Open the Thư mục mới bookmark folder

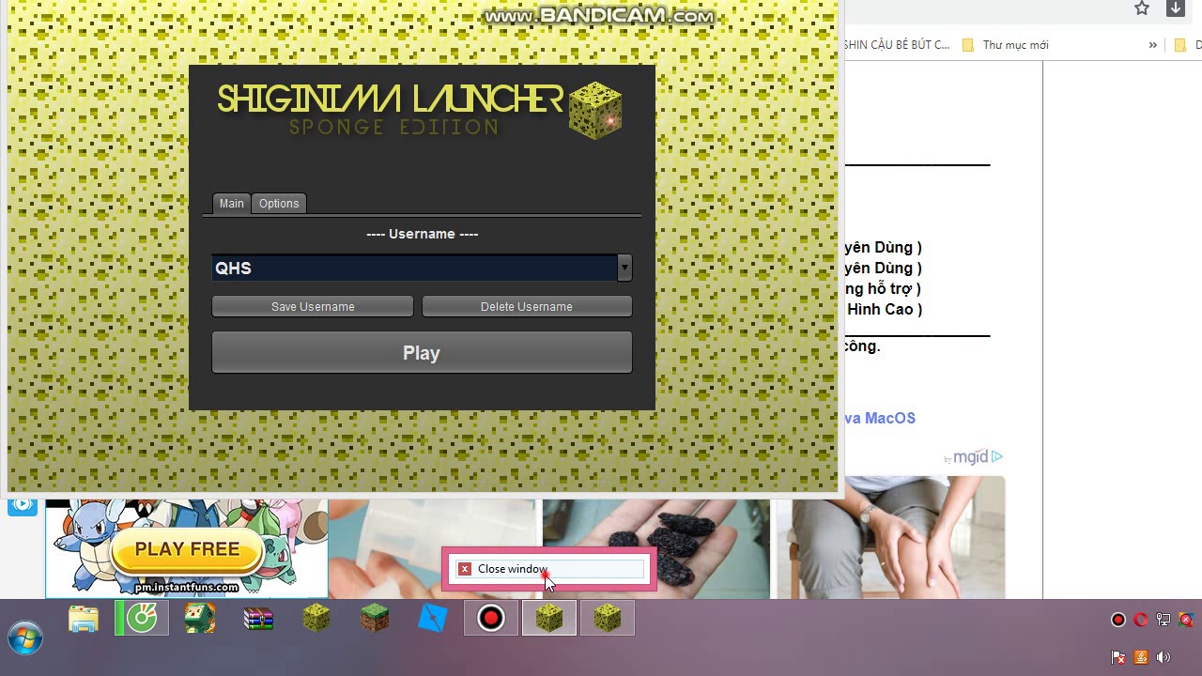(1005, 45)
